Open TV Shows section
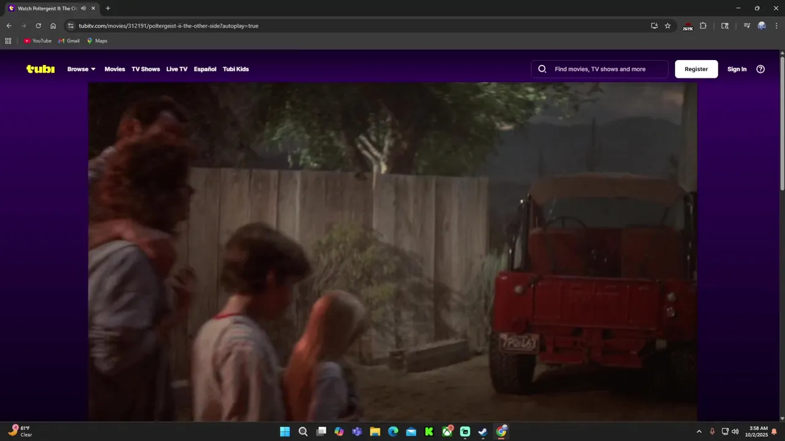The image size is (785, 441). pyautogui.click(x=145, y=69)
